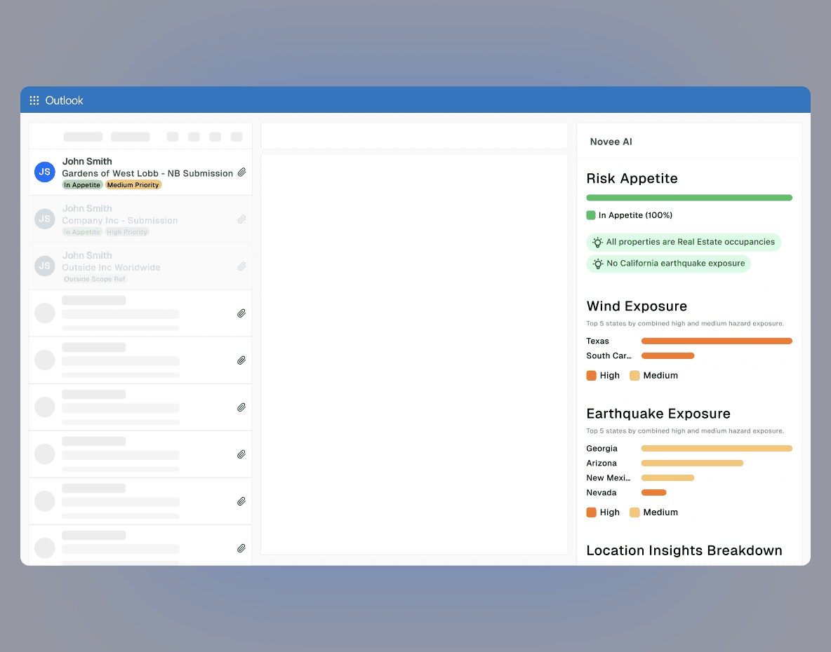Click the Risk Appetite green progress bar

pos(689,198)
